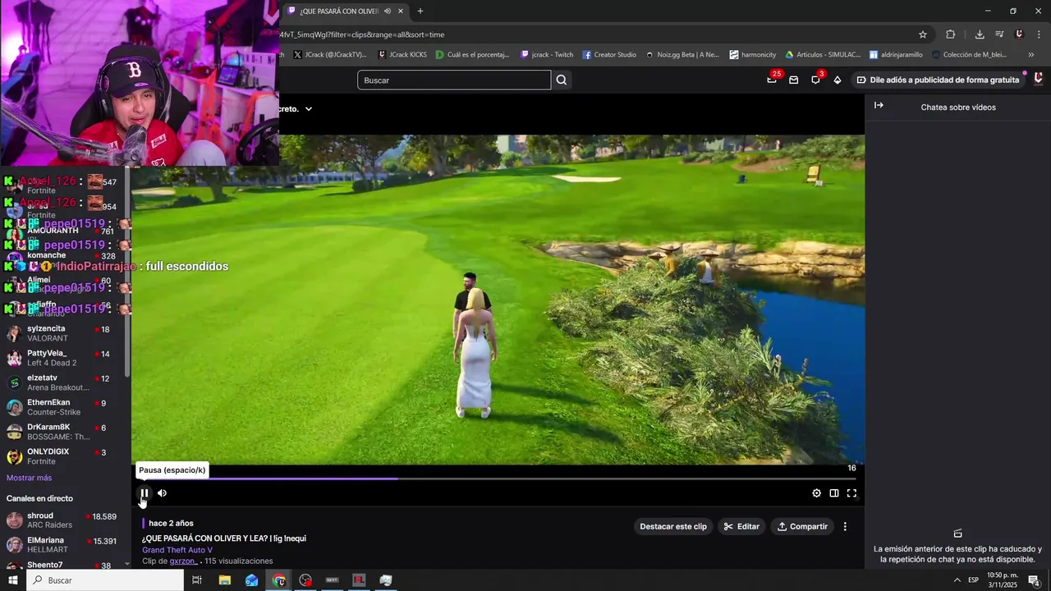
Task: Pause the clip playback
Action: pyautogui.click(x=145, y=493)
